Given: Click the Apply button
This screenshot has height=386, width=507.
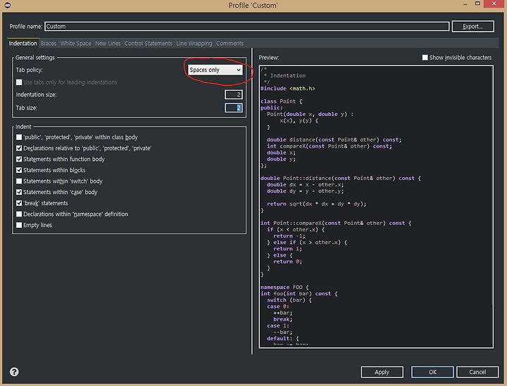Looking at the screenshot, I should (382, 372).
